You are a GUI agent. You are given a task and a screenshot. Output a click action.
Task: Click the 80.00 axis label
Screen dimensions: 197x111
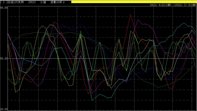coord(4,8)
